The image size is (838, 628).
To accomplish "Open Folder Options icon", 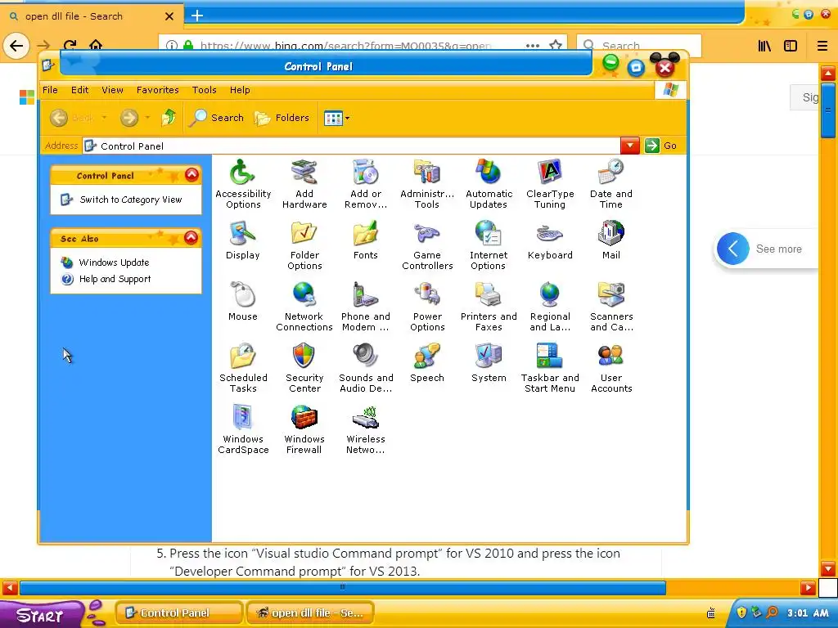I will 304,245.
